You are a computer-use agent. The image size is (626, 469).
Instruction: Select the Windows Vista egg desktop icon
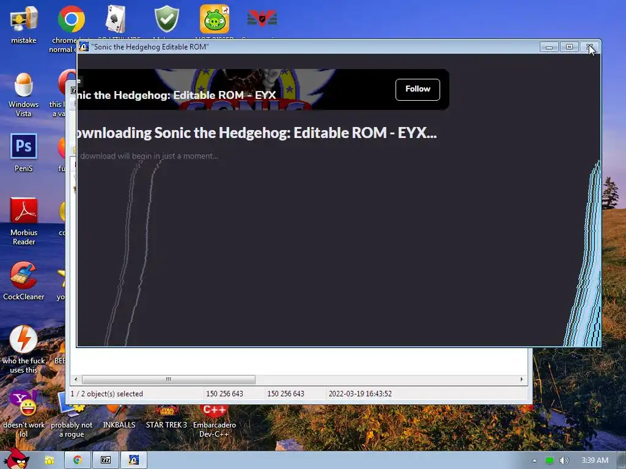coord(24,84)
